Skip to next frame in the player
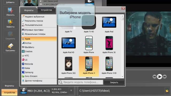 point(165,77)
